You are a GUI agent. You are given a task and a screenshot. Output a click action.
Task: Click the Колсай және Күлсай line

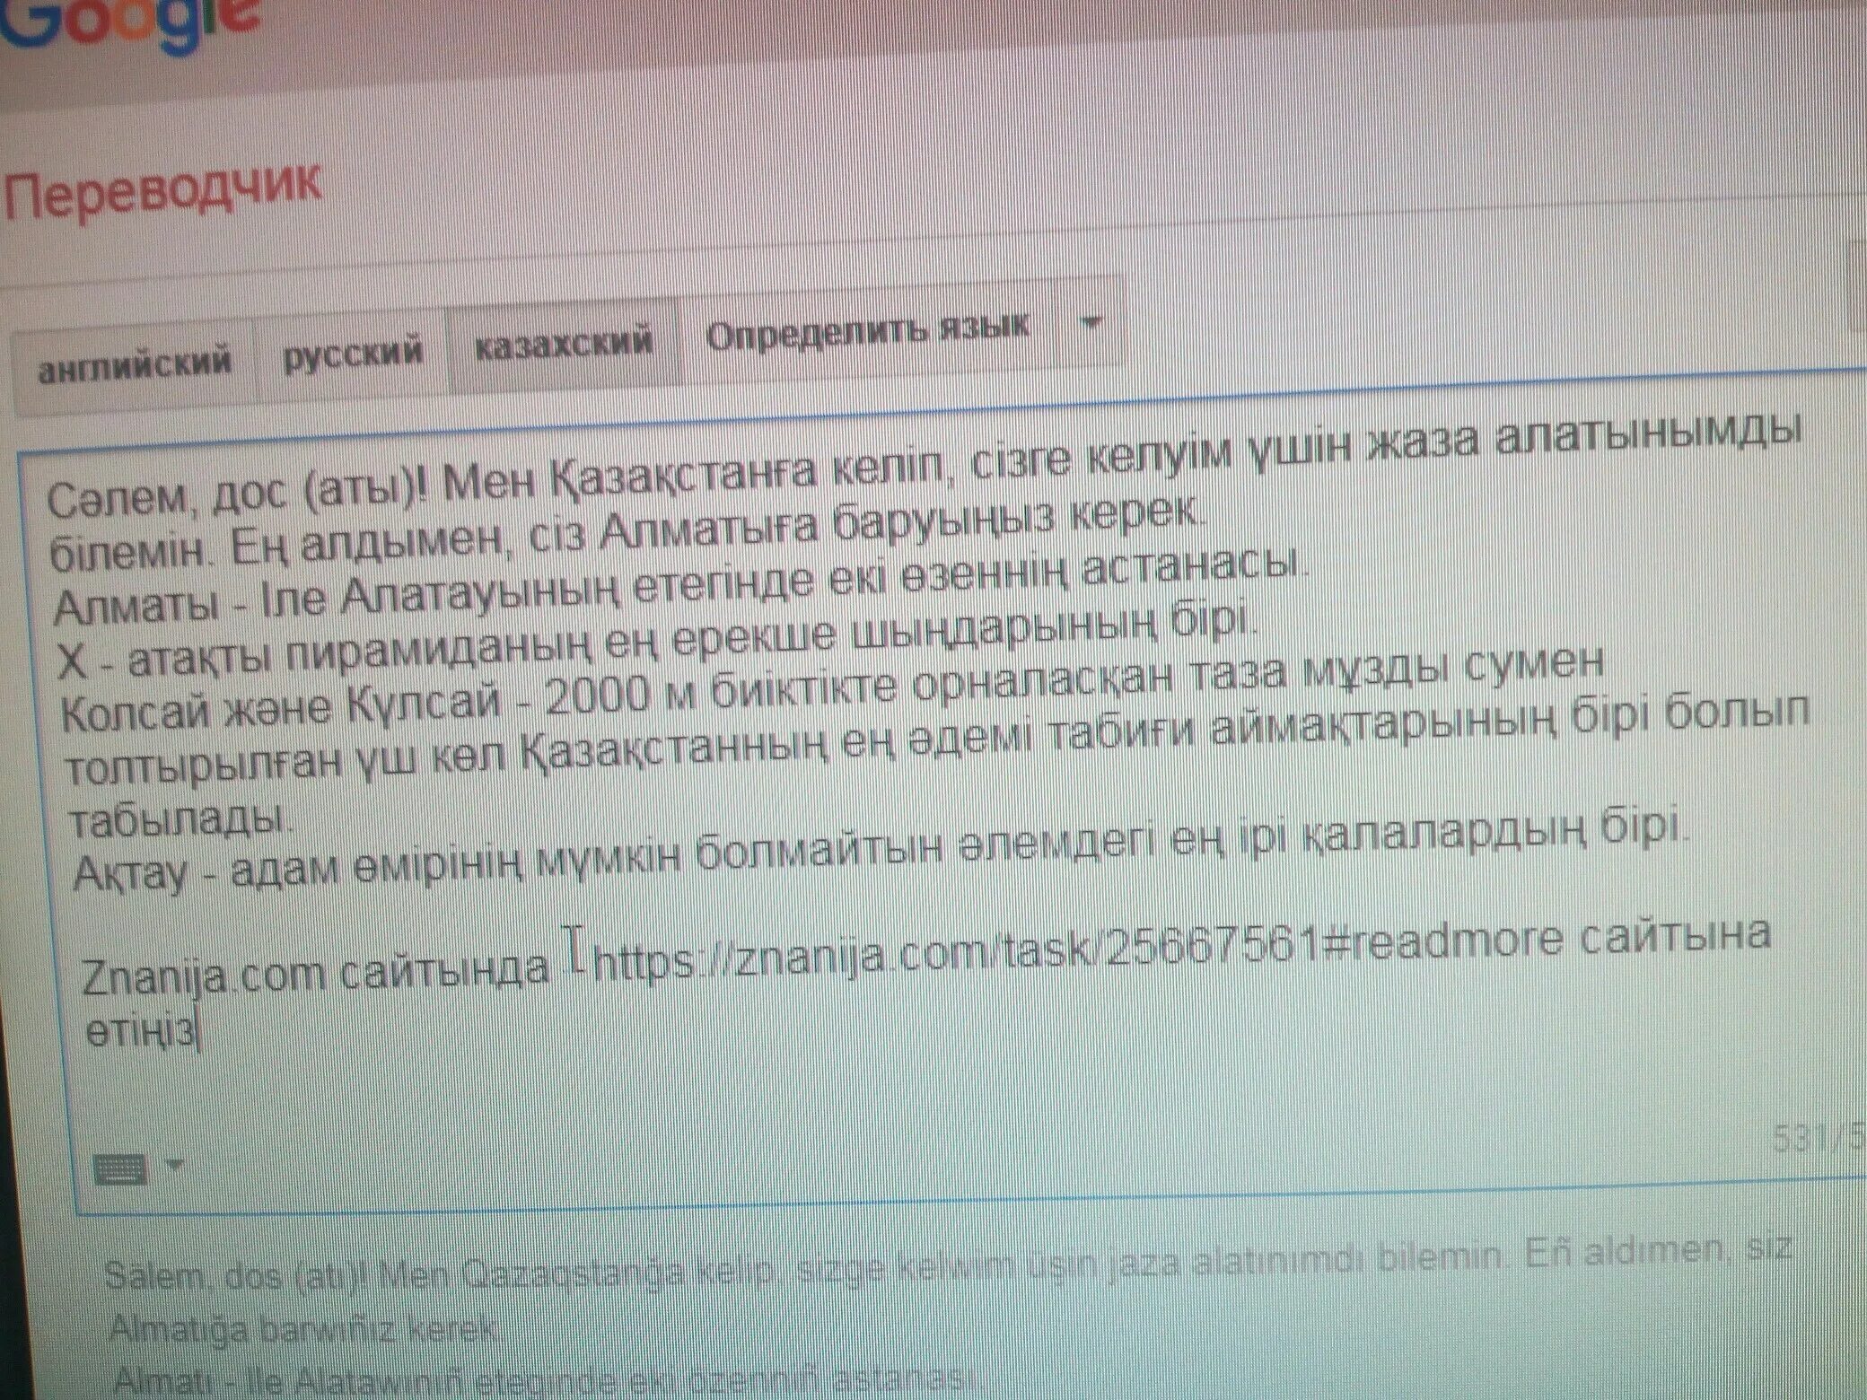pos(280,709)
